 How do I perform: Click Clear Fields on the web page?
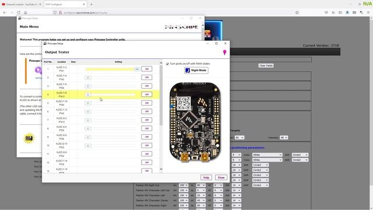[x=266, y=65]
